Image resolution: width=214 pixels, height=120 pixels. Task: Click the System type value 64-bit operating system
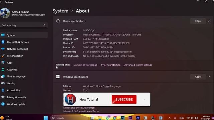click(x=107, y=52)
